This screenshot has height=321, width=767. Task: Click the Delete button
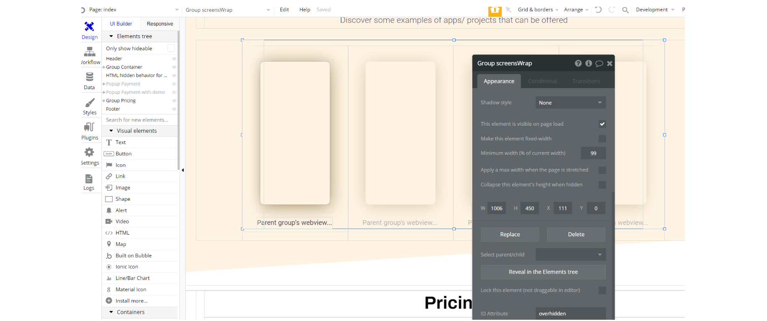[x=576, y=235]
